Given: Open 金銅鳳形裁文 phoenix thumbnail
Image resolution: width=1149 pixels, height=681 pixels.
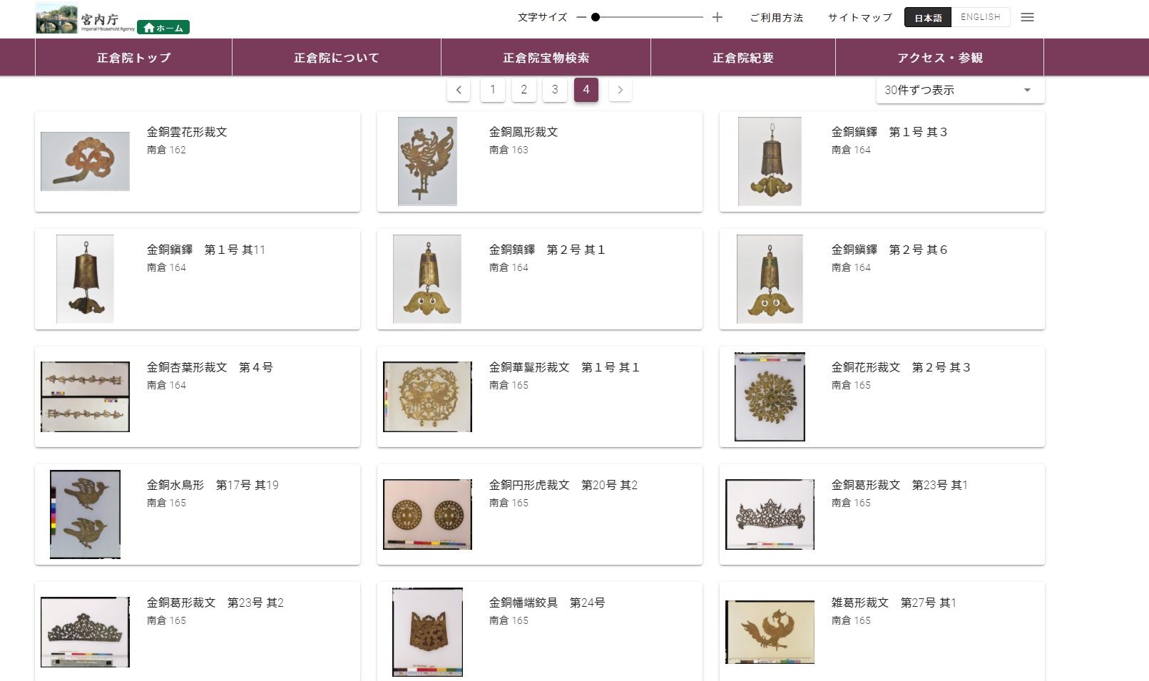Looking at the screenshot, I should coord(427,161).
